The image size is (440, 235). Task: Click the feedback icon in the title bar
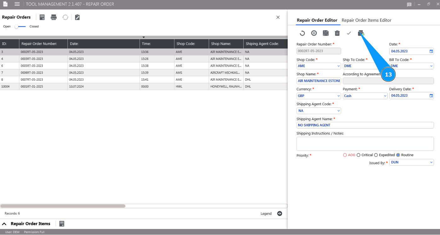[x=409, y=4]
